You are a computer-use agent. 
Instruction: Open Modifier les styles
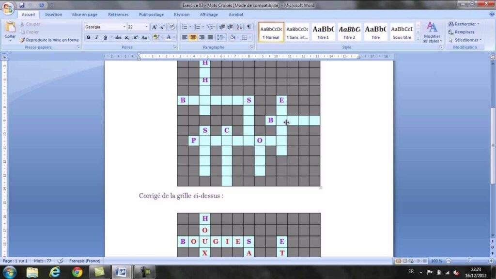click(x=432, y=32)
